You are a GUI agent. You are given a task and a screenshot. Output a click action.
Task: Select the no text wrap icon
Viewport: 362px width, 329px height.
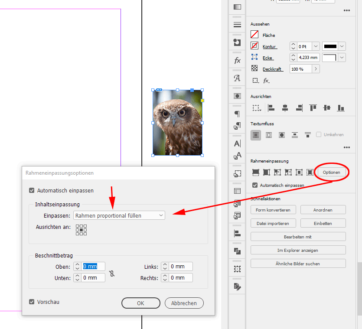255,136
